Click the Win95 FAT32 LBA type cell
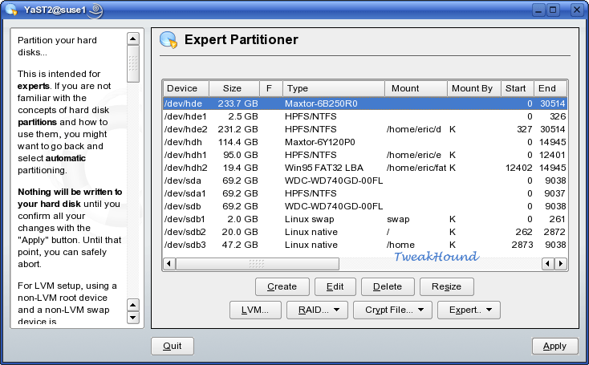 324,168
